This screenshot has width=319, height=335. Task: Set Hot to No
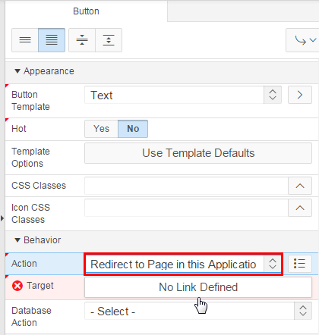coord(133,129)
